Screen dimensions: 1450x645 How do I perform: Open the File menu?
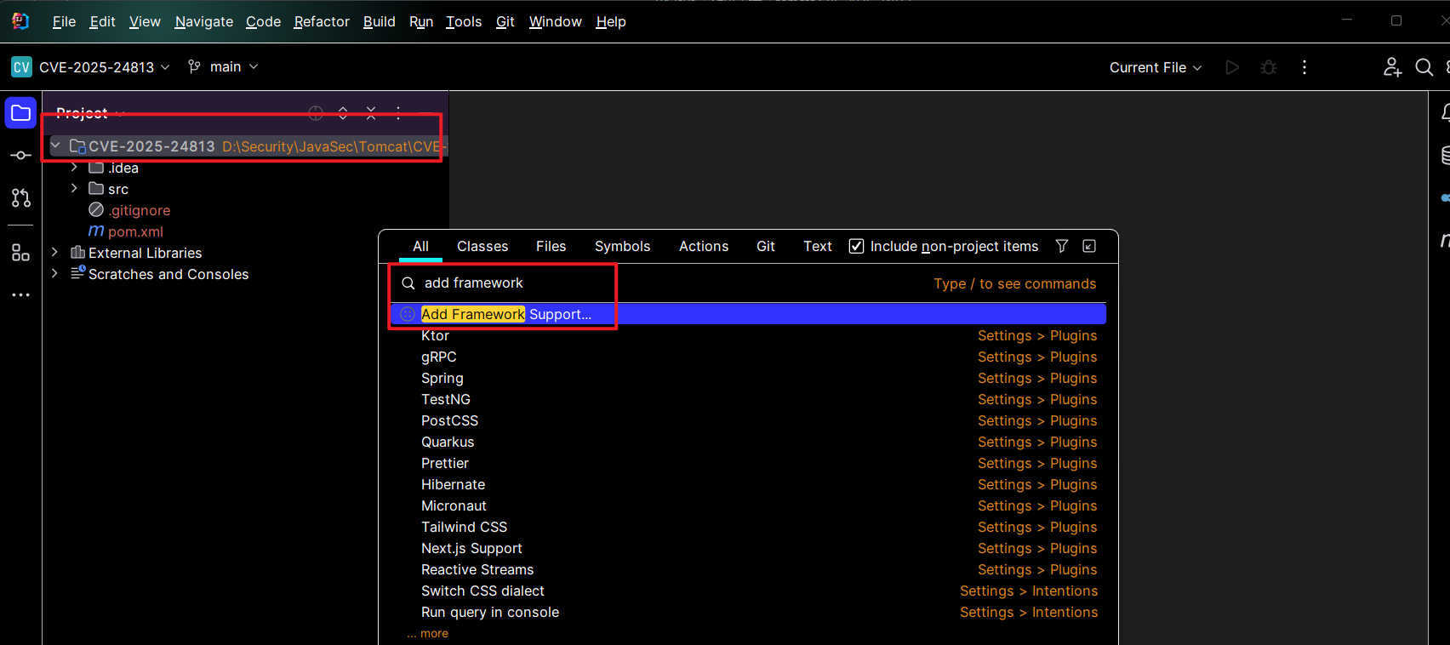pyautogui.click(x=64, y=21)
